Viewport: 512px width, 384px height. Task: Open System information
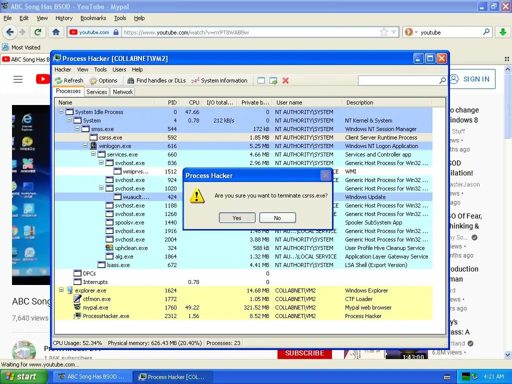(x=219, y=80)
